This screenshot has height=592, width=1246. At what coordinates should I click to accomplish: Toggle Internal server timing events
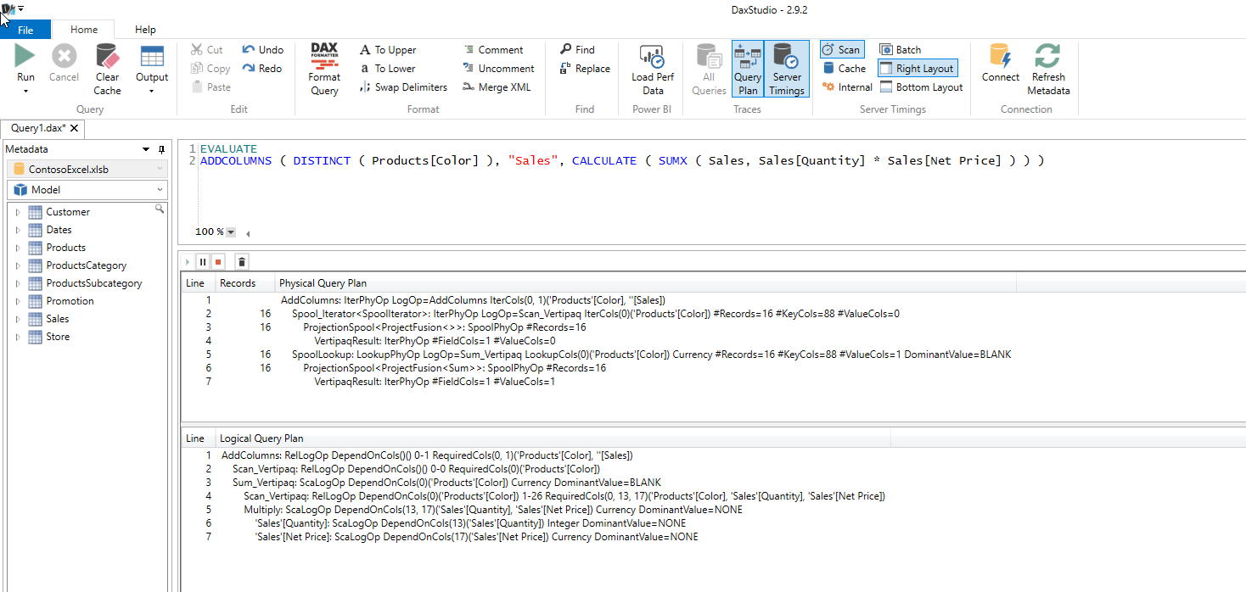click(846, 87)
